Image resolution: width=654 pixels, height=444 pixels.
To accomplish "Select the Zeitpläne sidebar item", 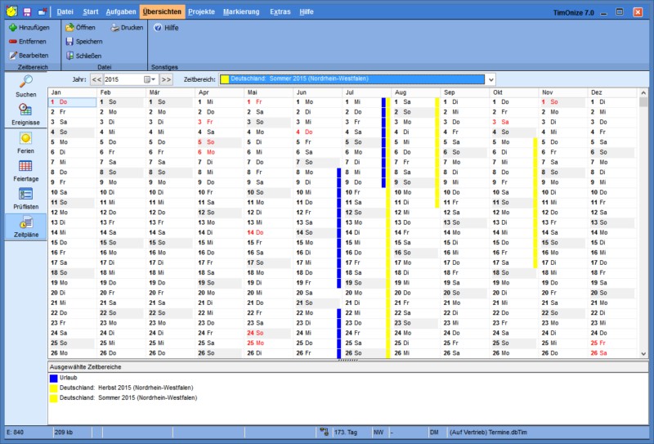I will click(25, 226).
